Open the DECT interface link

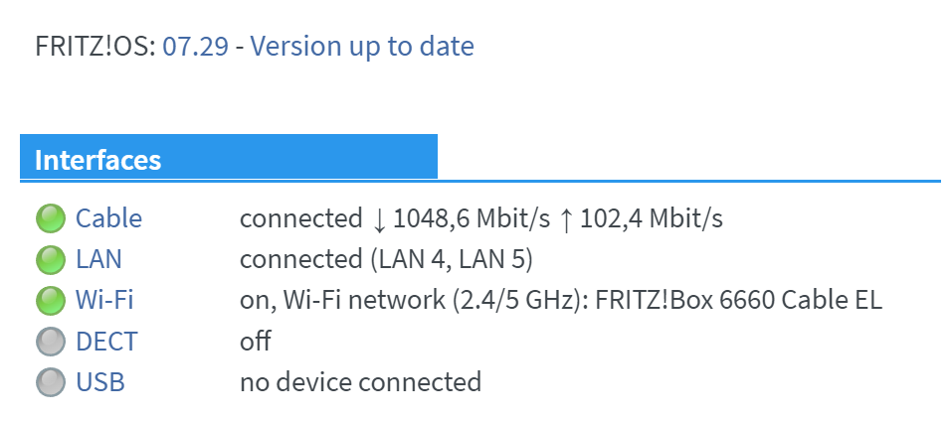(x=106, y=342)
